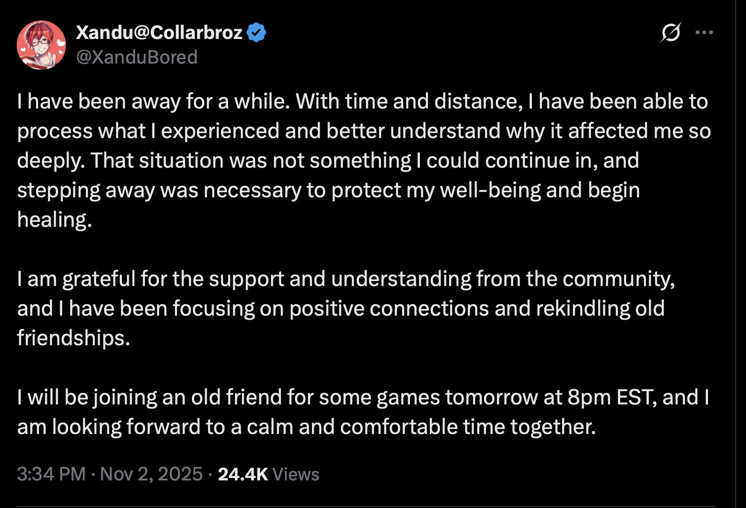The image size is (746, 508).
Task: Click the phrase "8pm EST" in the post
Action: 611,398
